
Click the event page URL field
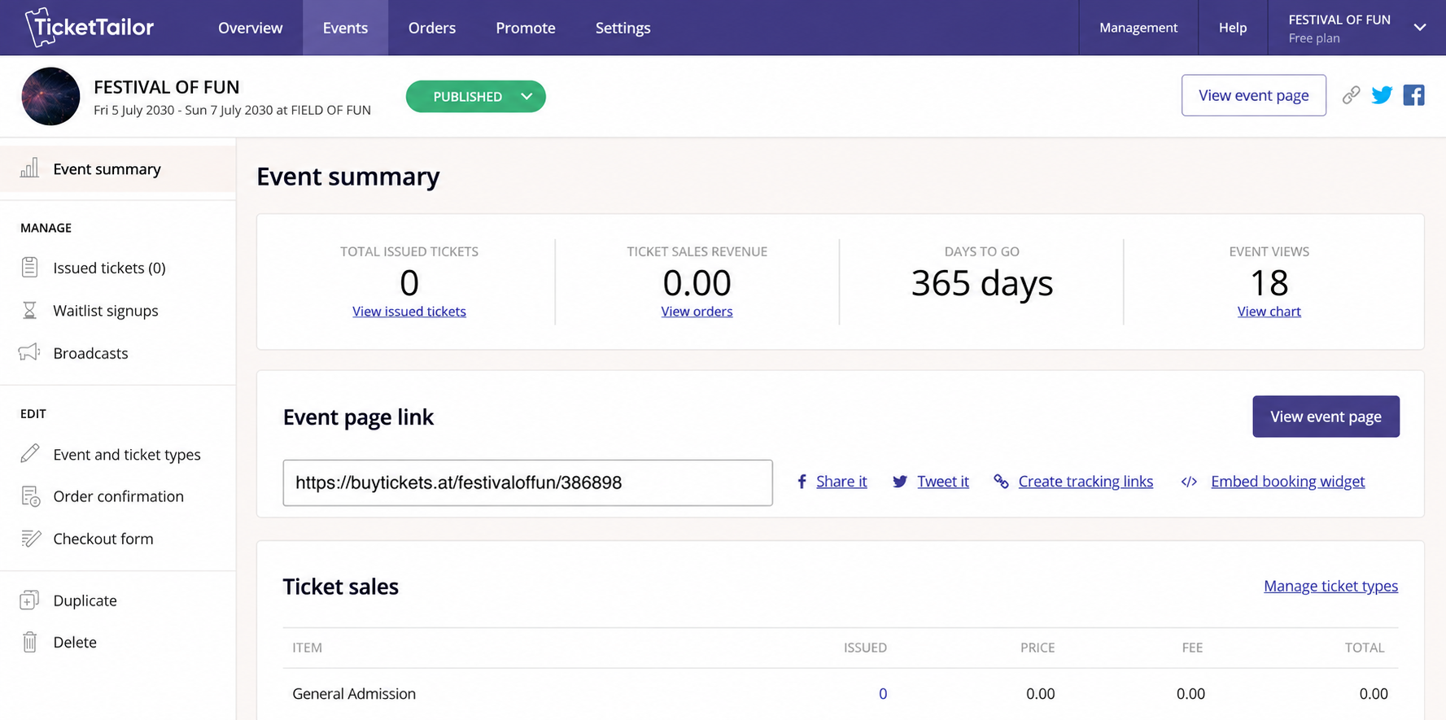pos(527,482)
